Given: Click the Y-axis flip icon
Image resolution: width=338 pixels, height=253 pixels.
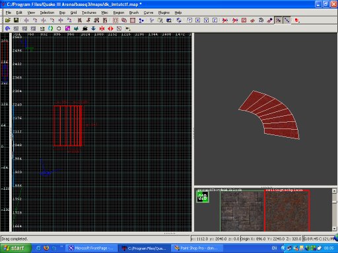Looking at the screenshot, I should (44, 20).
